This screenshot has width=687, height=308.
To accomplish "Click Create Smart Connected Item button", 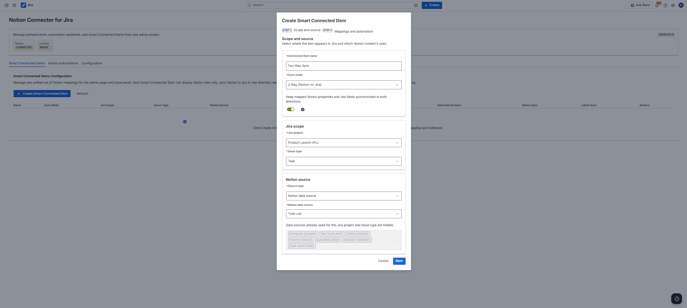I will 42,94.
